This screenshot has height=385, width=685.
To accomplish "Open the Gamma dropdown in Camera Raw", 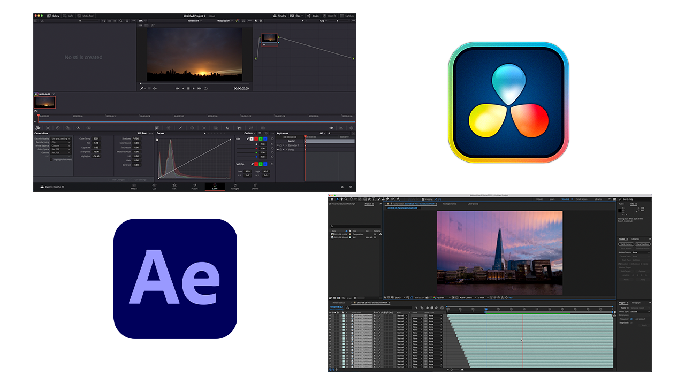I will pos(61,152).
